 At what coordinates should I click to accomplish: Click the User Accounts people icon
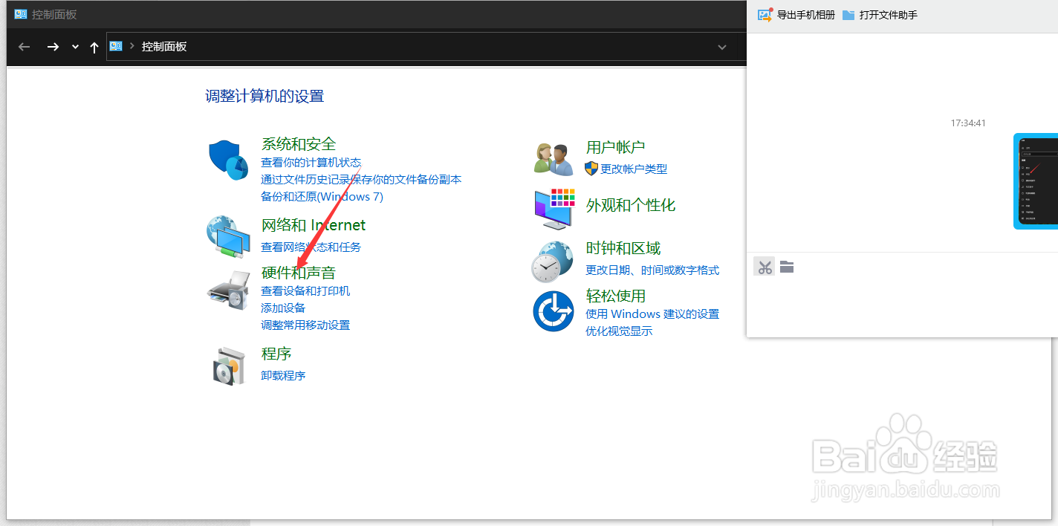point(554,159)
